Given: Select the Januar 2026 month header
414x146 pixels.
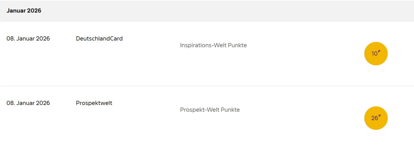Looking at the screenshot, I should 24,11.
